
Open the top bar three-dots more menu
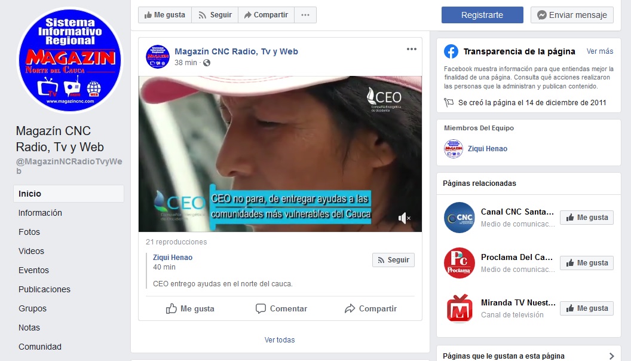coord(305,15)
